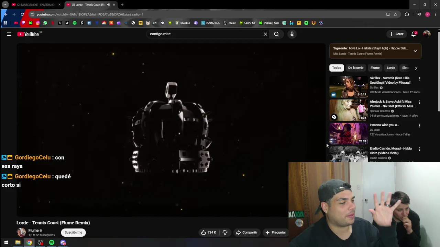Screen dimensions: 440x247
Task: Go to the YouTube home logo
Action: coord(28,34)
